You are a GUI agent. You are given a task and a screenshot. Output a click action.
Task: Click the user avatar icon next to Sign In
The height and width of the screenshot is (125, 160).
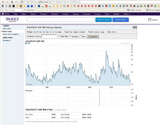pos(150,20)
